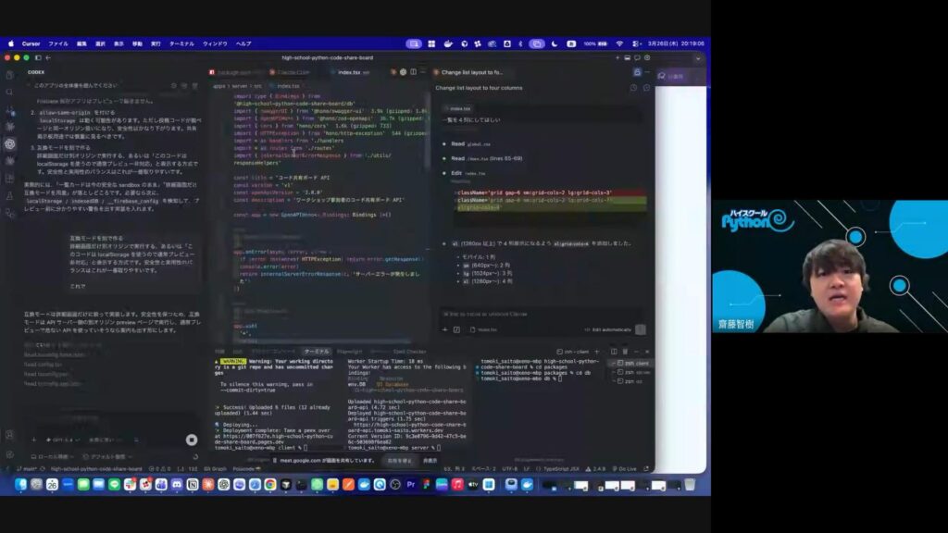Click the Wi-Fi icon in the menu bar

tap(619, 43)
